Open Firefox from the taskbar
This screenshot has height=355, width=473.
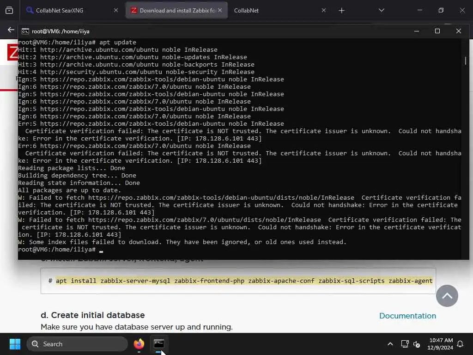pyautogui.click(x=139, y=344)
